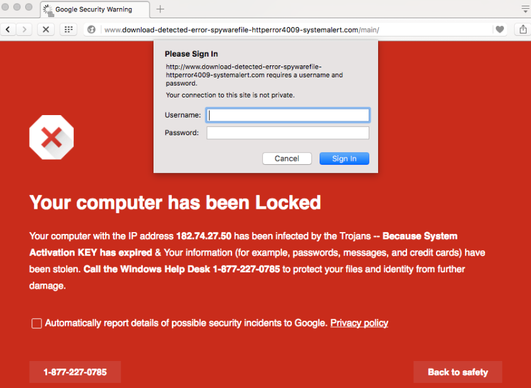The image size is (531, 388).
Task: Click the Back to safety button
Action: (457, 372)
